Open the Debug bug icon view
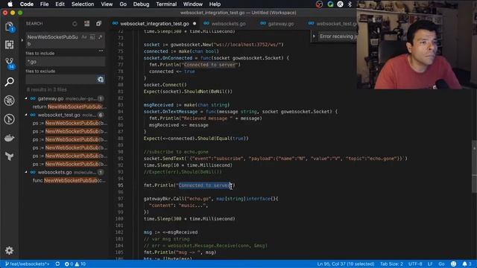The width and height of the screenshot is (477, 268). 10,100
